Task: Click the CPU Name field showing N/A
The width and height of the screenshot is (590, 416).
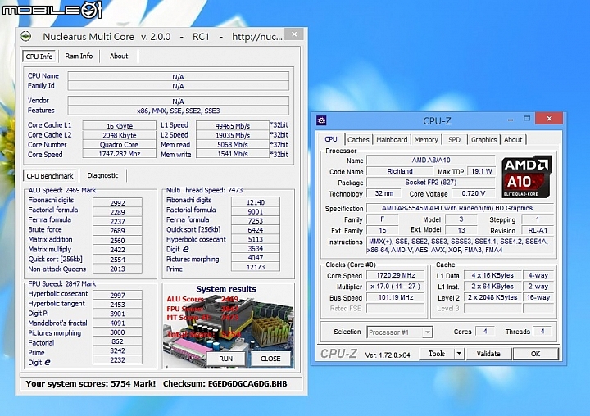Action: [x=178, y=77]
